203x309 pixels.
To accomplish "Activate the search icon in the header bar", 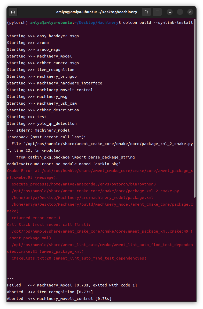I will (x=146, y=12).
